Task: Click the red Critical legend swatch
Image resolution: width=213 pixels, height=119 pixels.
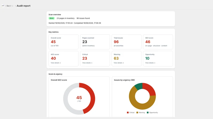Action: pyautogui.click(x=128, y=113)
